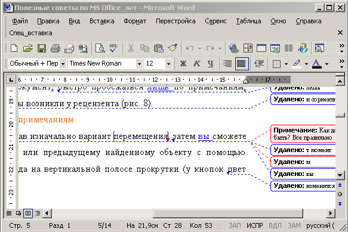This screenshot has width=348, height=232.
Task: Insert an Excel worksheet icon
Action: [275, 48]
